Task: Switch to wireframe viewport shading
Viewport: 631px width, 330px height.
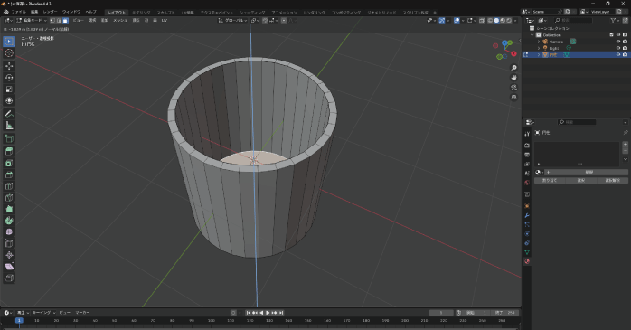Action: pos(490,20)
